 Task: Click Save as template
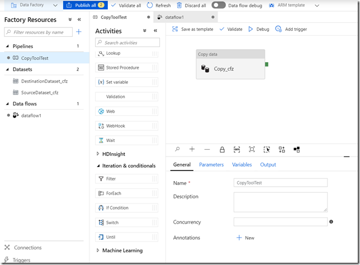(193, 29)
